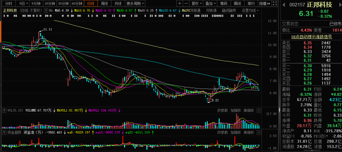Toggle 简约 simple view mode
This screenshot has width=342, height=152.
(251, 3)
